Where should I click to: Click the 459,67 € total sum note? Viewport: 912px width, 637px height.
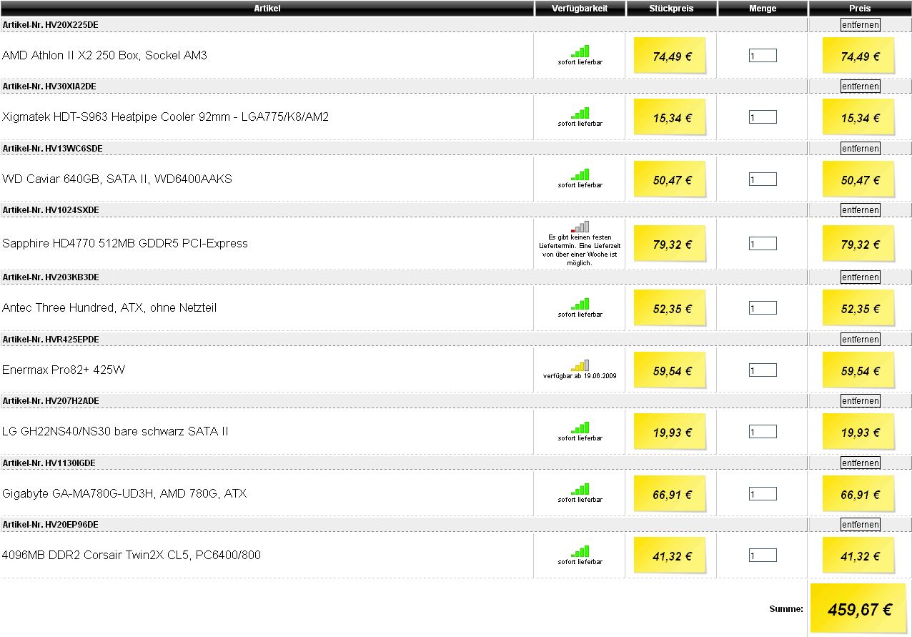click(x=859, y=609)
